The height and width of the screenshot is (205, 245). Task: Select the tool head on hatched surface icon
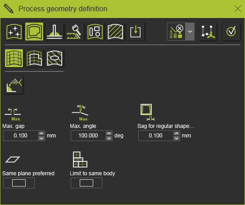click(75, 32)
